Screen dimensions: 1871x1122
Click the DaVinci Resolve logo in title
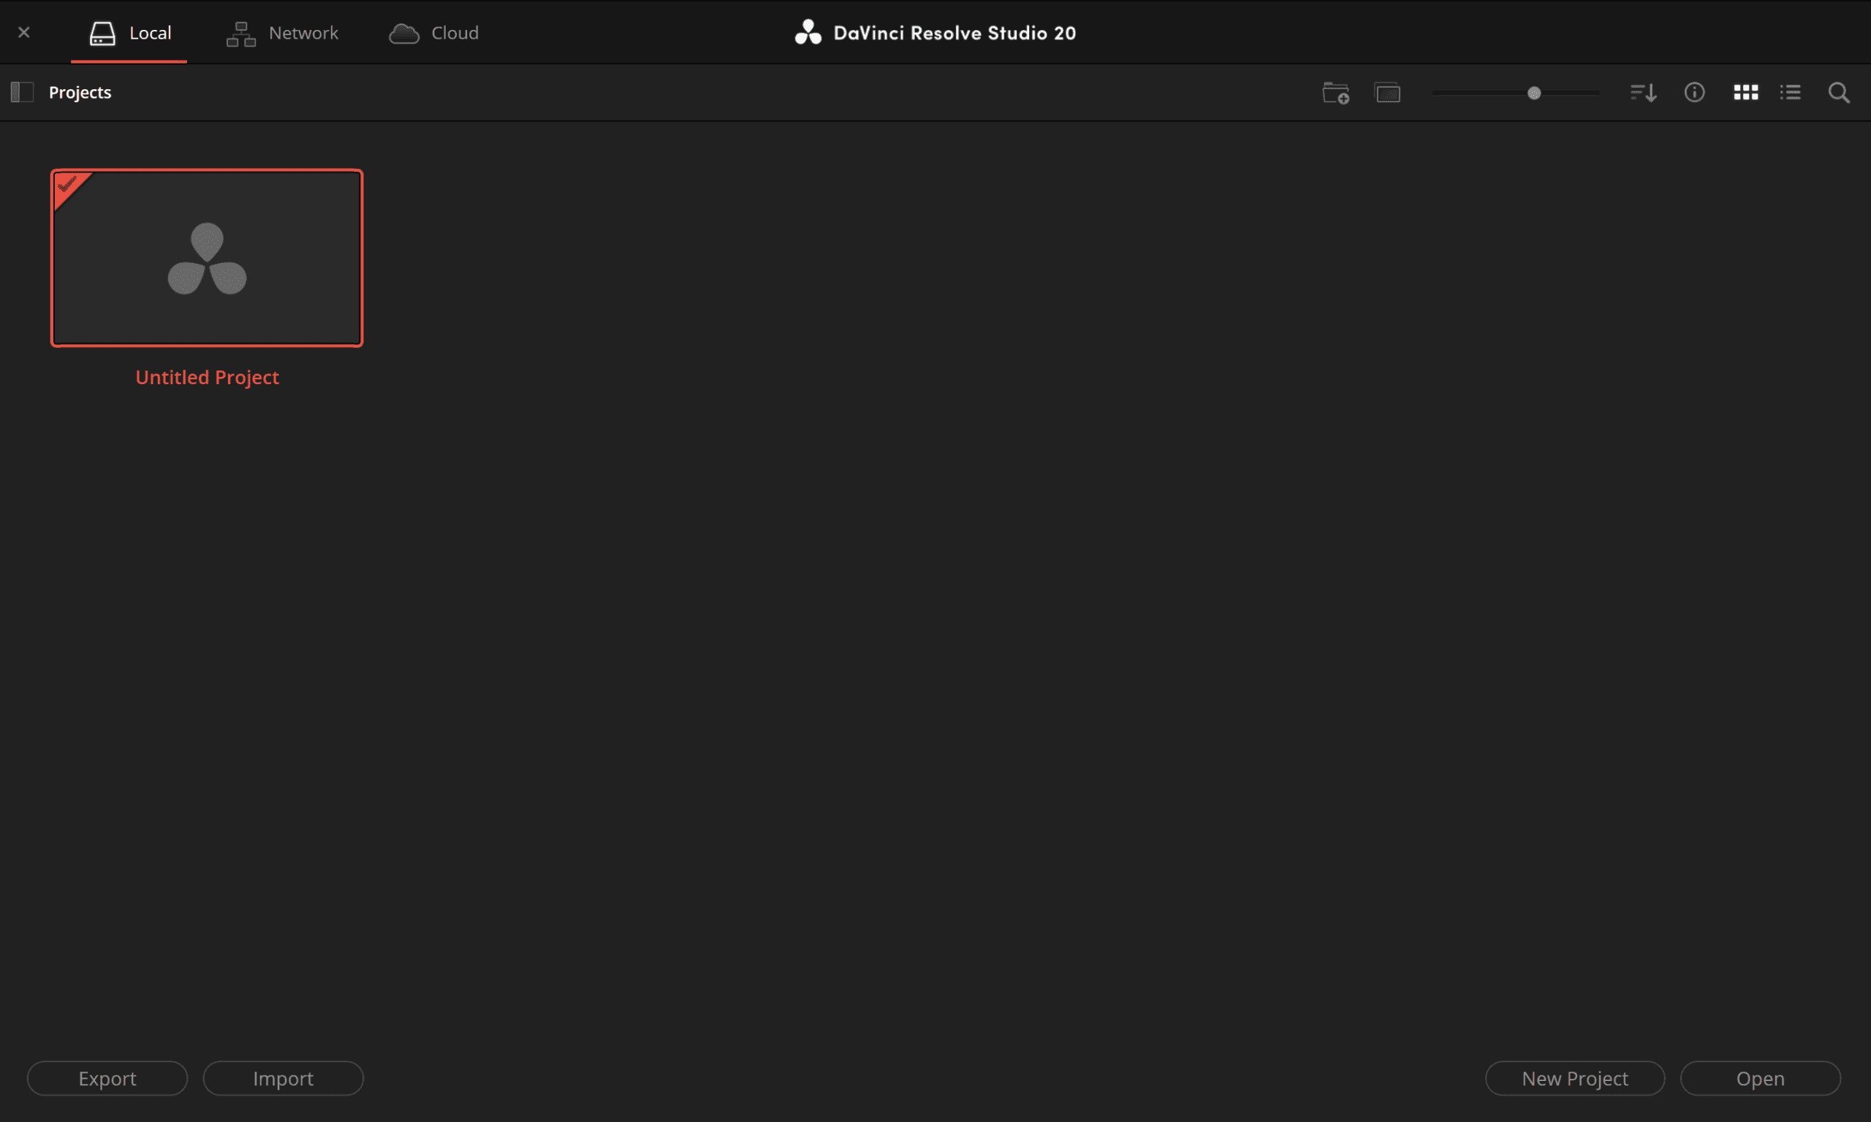[808, 33]
